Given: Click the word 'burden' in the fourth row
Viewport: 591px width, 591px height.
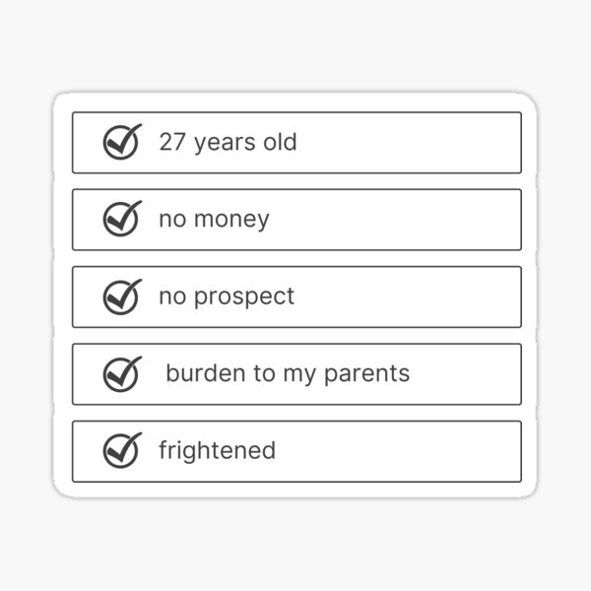Looking at the screenshot, I should pos(206,372).
